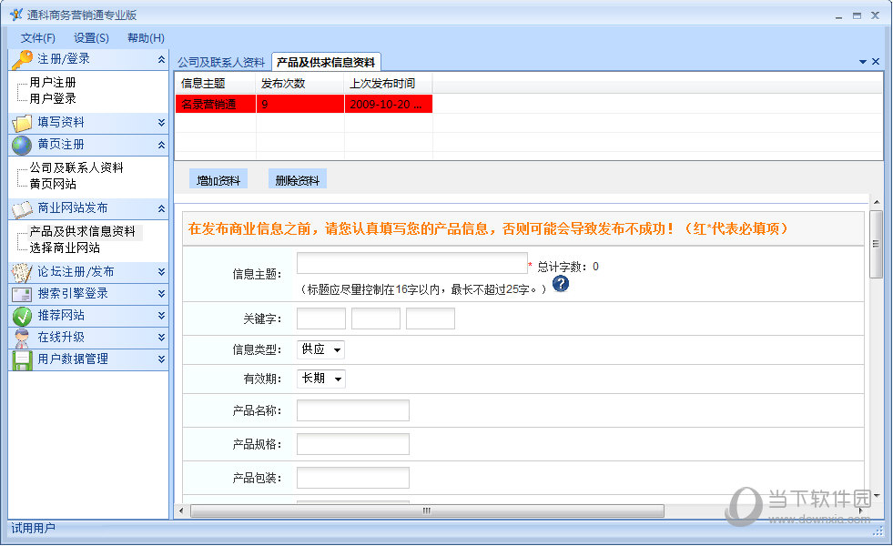Open the 文件(F) menu
The width and height of the screenshot is (893, 546).
(38, 37)
